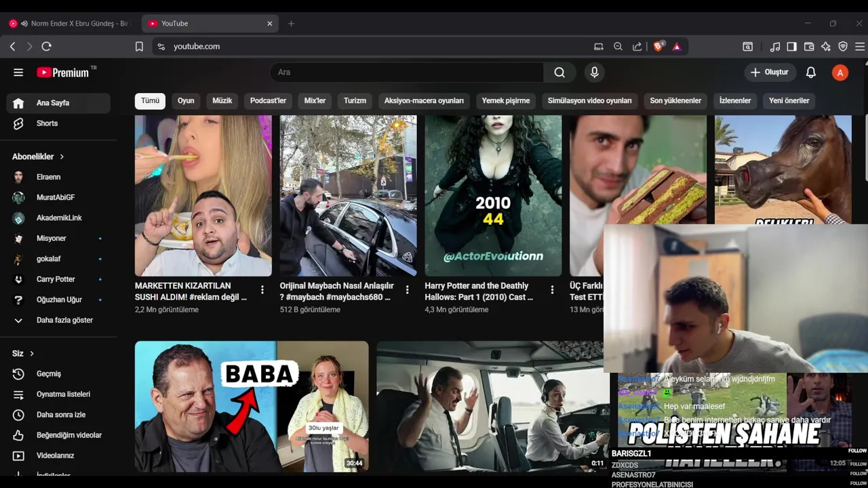Expand the Abonelikler section chevron
Screen dimensions: 868x488
click(62, 157)
